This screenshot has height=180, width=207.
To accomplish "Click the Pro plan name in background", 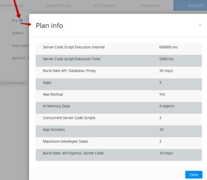I will (15, 20).
